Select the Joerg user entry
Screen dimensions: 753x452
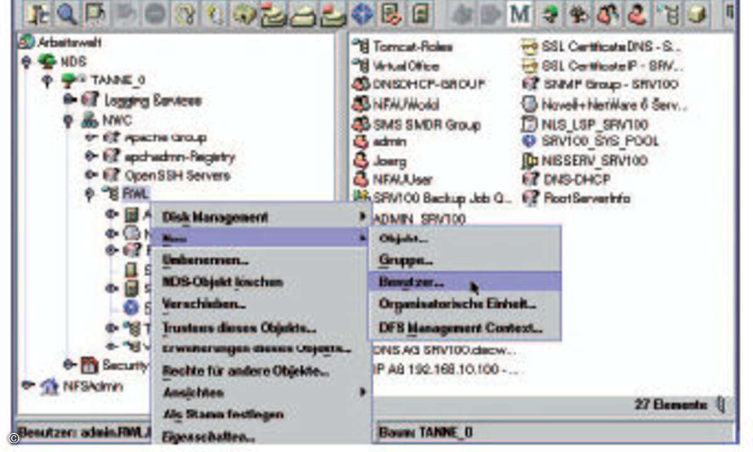tap(389, 161)
